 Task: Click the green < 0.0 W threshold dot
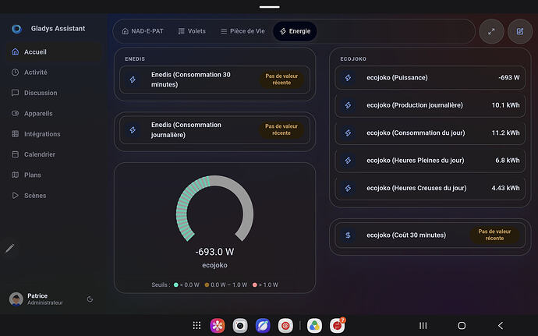pyautogui.click(x=176, y=285)
